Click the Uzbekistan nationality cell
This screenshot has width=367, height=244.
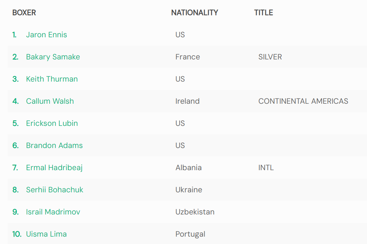[195, 212]
